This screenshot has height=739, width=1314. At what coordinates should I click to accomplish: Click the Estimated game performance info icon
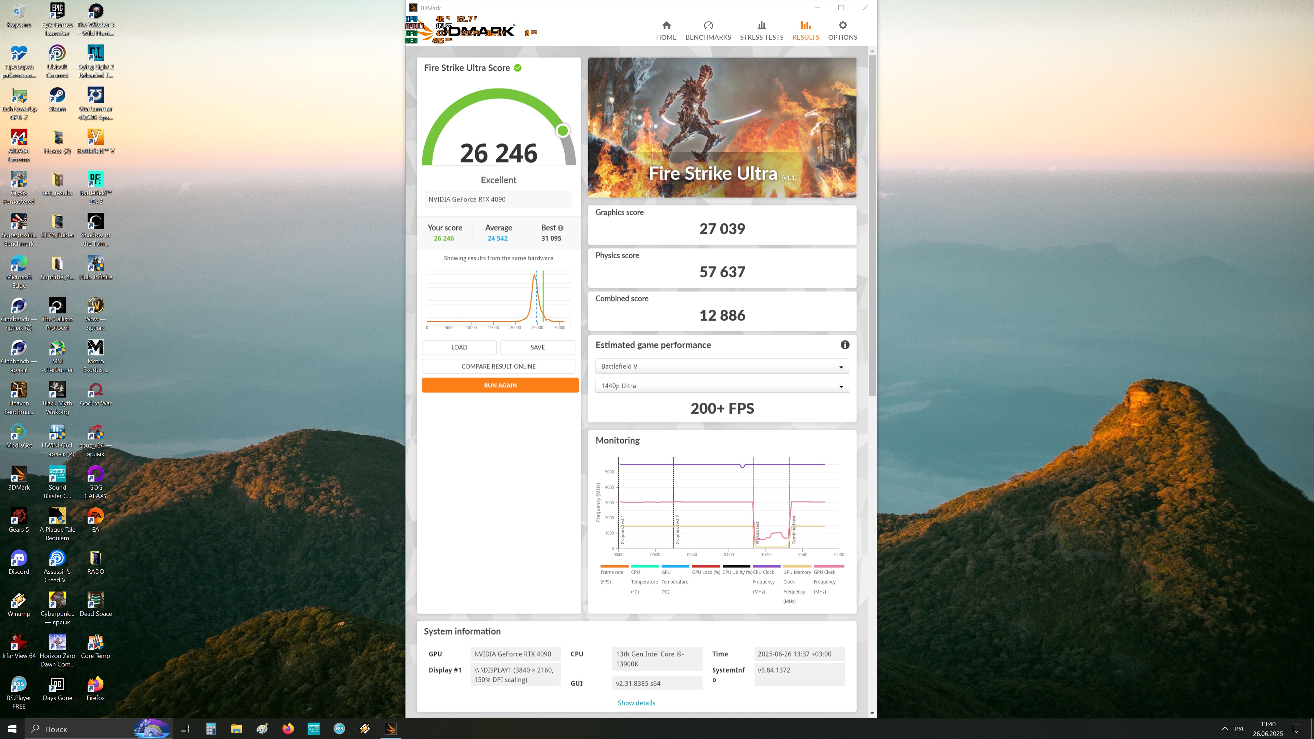(845, 345)
